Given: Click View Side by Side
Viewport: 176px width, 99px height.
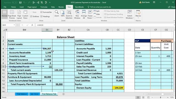Looking at the screenshot, I should [112, 11].
